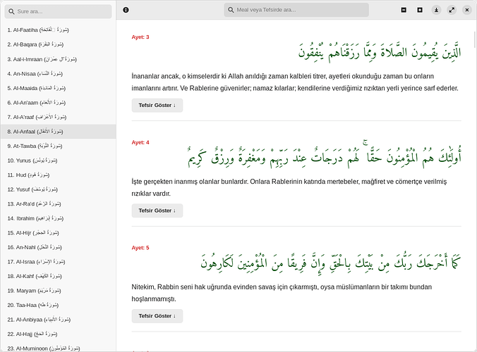Focus the "Sure ara..." search field
This screenshot has height=352, width=477.
(62, 11)
